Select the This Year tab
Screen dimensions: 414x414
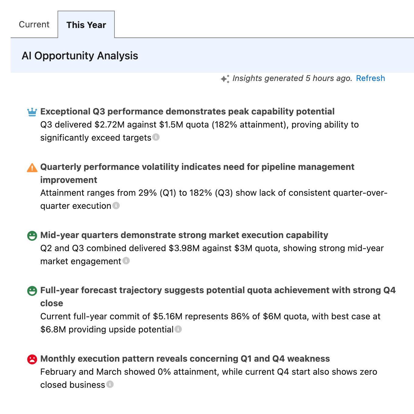click(x=86, y=25)
